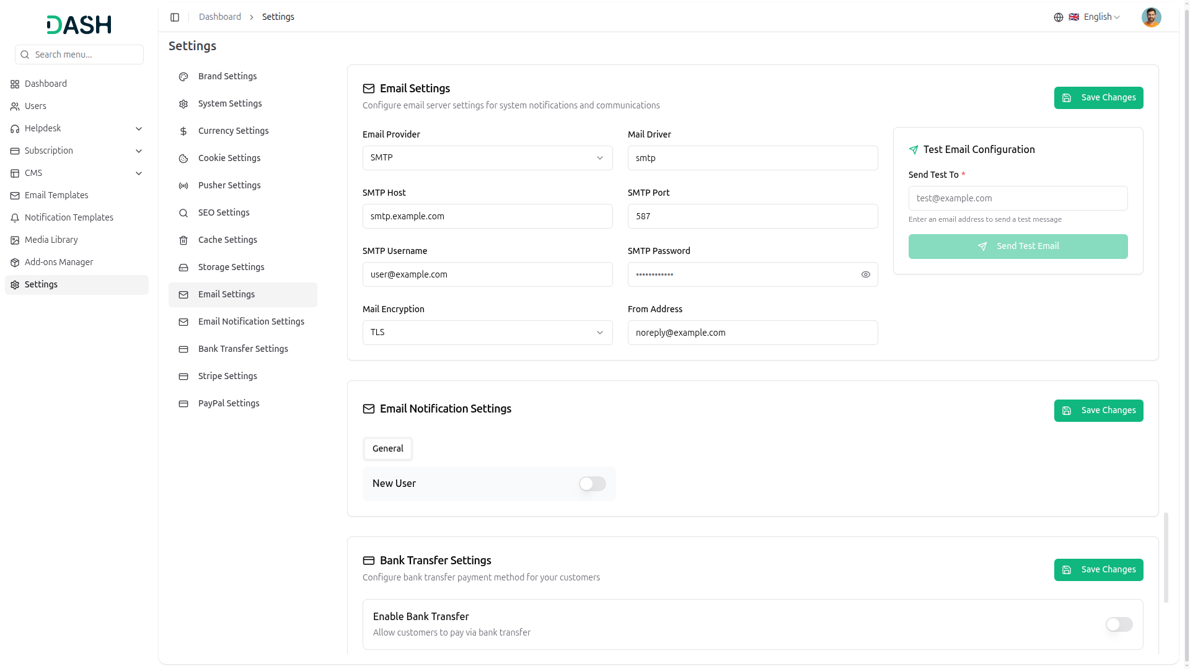Screen dimensions: 1190x669
Task: Go to Bank Transfer Settings
Action: pos(243,349)
